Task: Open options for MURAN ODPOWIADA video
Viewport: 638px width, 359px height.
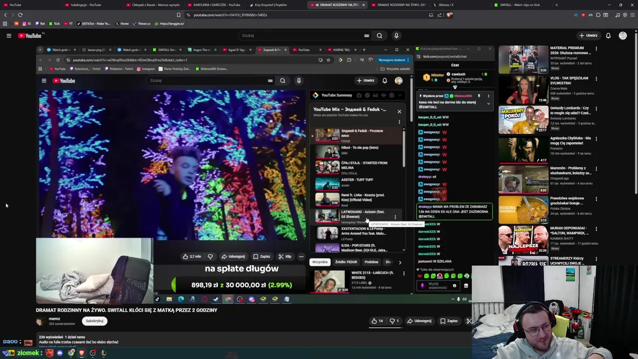Action: [596, 228]
